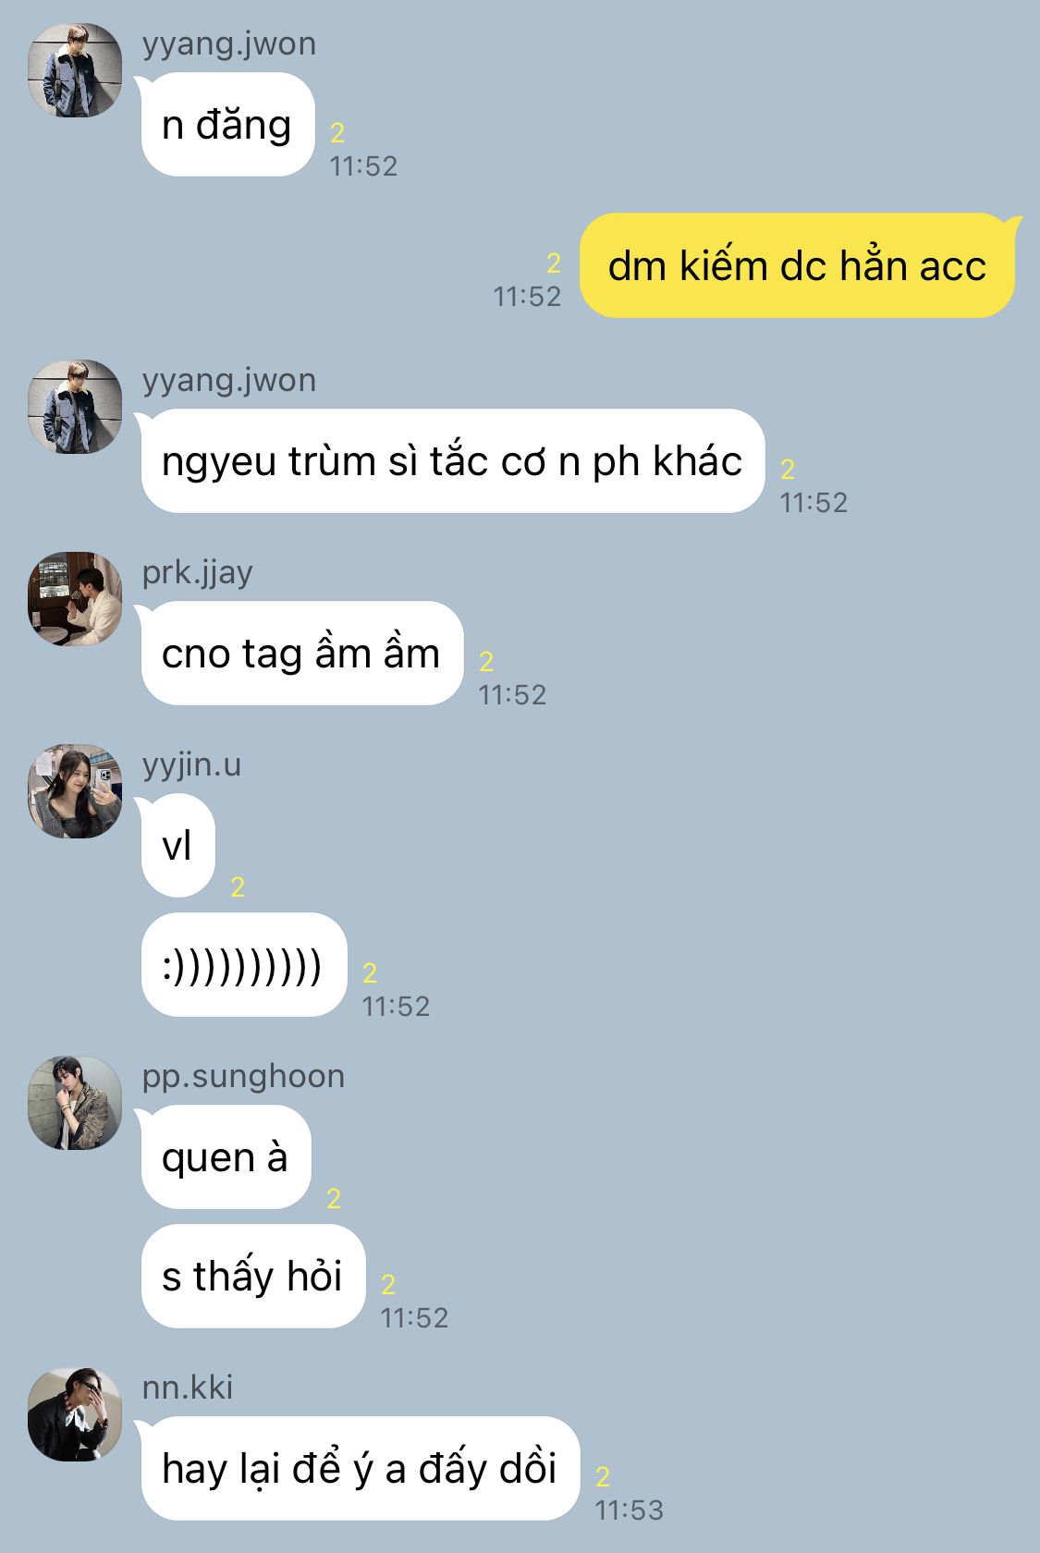
Task: Select the 'n đăng' message bubble
Action: [x=227, y=125]
